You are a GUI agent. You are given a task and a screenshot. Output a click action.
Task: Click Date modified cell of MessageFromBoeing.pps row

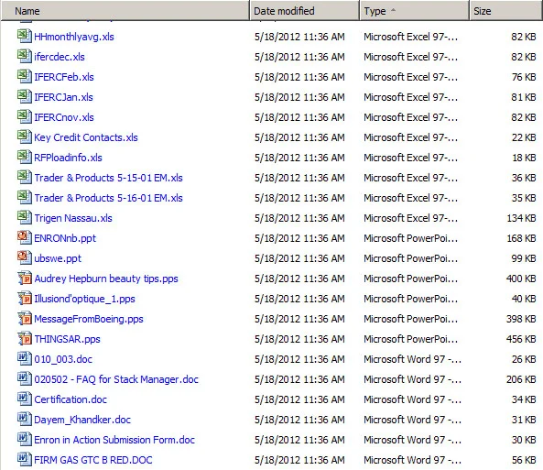tap(299, 319)
